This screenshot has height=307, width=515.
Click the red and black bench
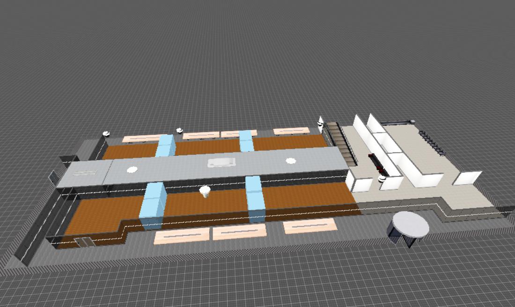coord(376,162)
